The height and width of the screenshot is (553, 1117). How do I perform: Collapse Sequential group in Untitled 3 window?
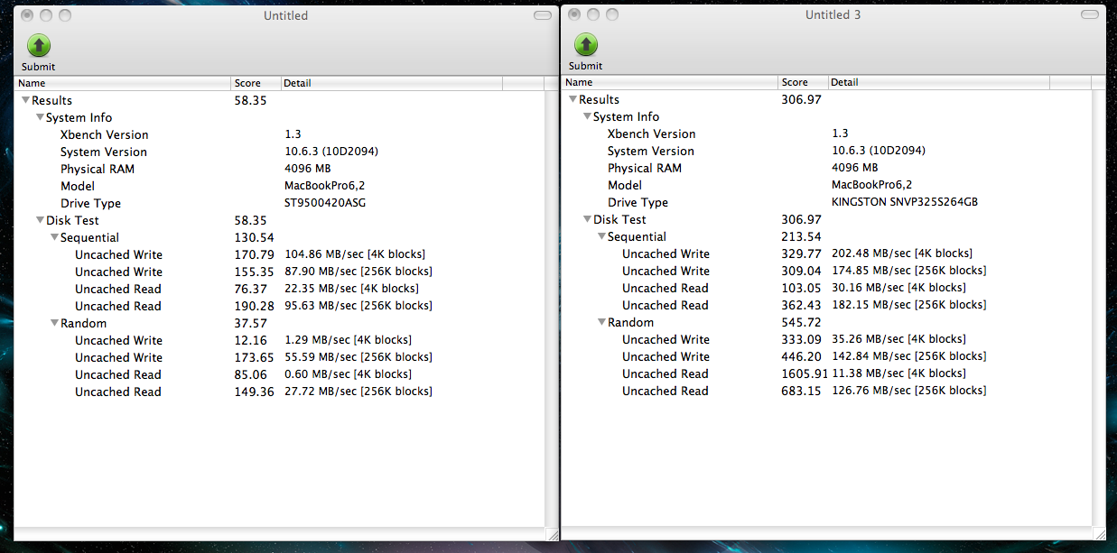[601, 237]
